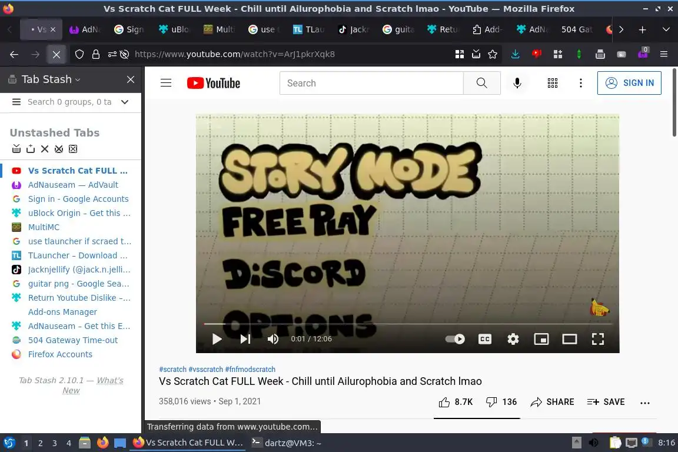Open file manager from taskbar
Viewport: 678px width, 452px height.
pos(85,443)
